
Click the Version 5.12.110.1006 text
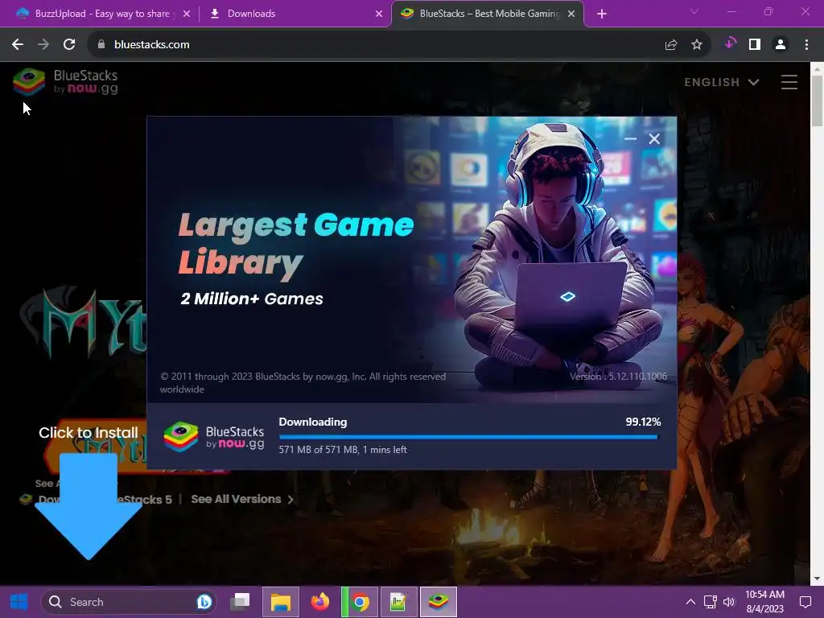pos(619,377)
